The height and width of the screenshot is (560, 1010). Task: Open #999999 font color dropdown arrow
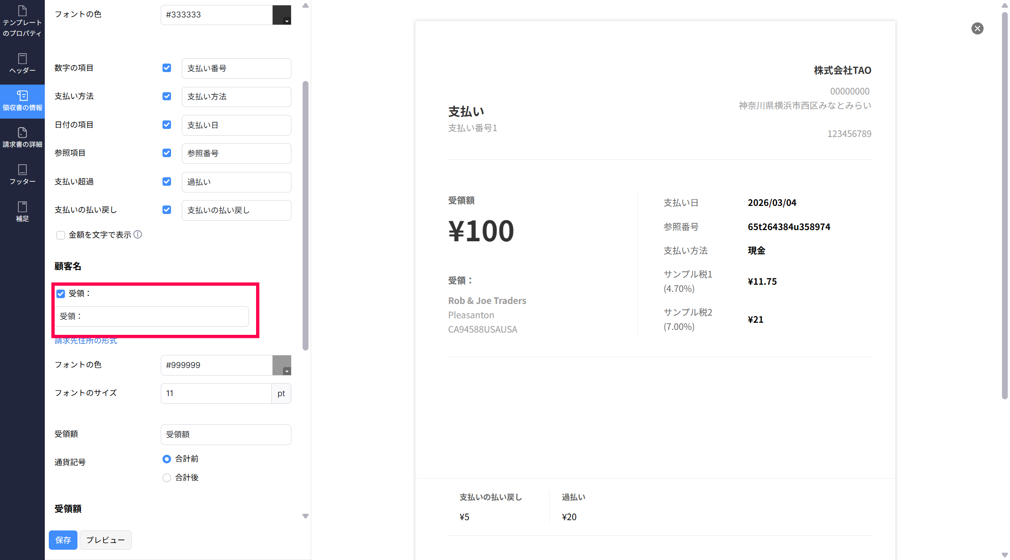click(x=287, y=371)
